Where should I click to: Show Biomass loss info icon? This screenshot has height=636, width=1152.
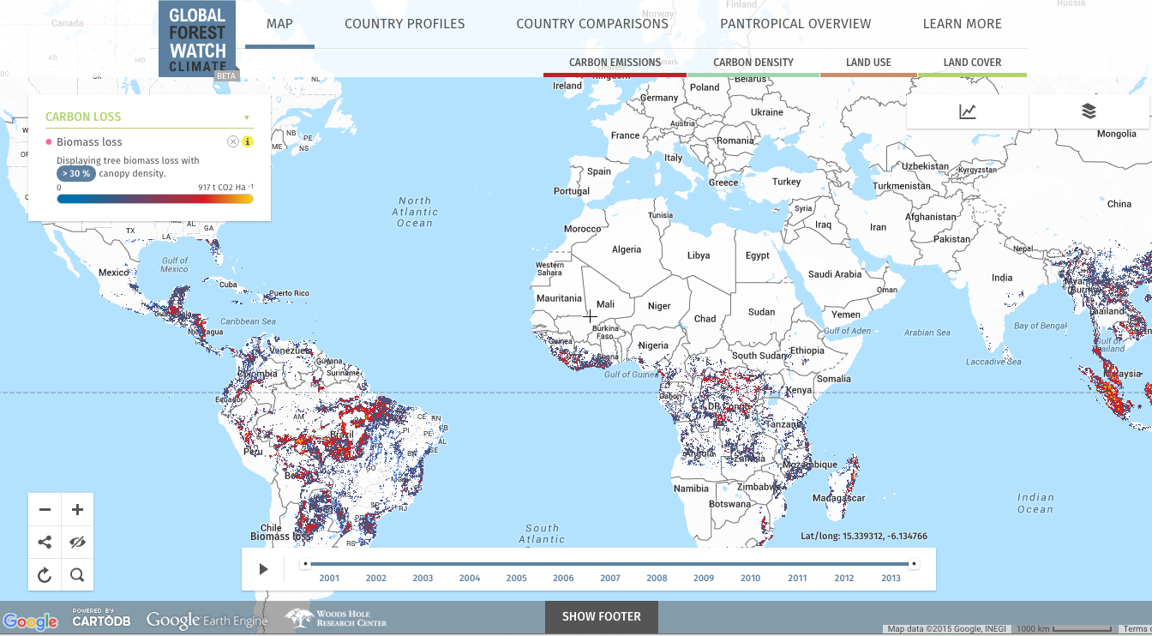point(248,141)
